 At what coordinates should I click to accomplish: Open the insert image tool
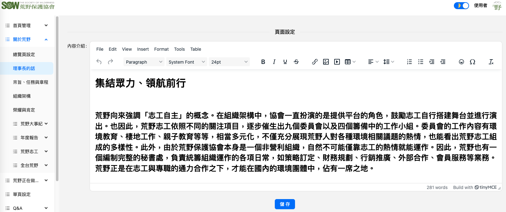pyautogui.click(x=326, y=62)
